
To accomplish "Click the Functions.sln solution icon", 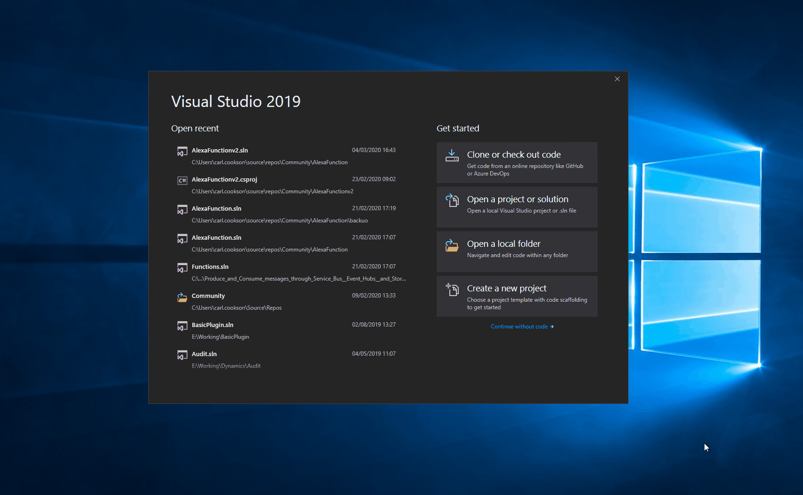I will [182, 268].
